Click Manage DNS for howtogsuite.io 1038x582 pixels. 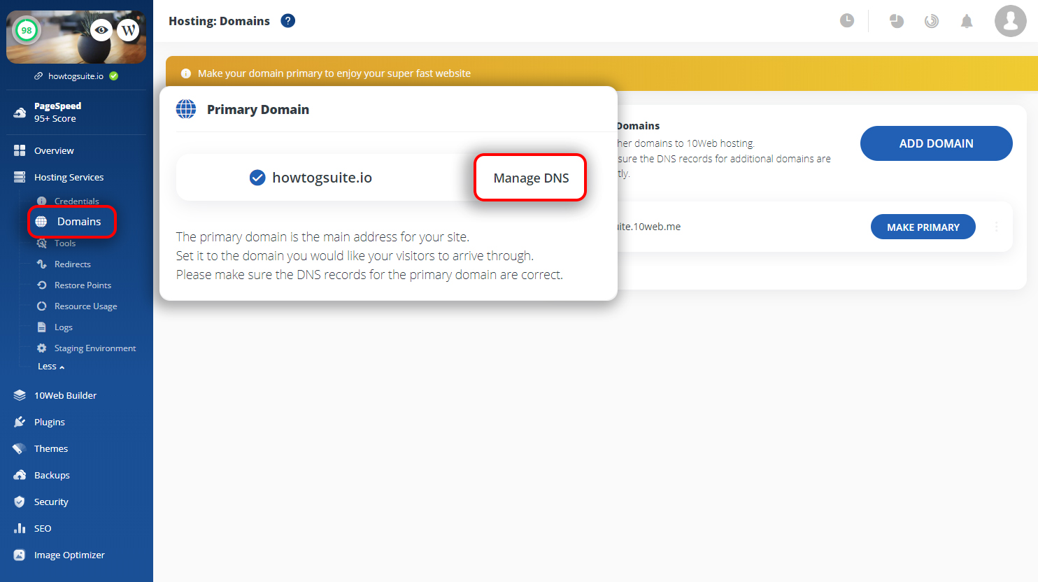pos(531,178)
